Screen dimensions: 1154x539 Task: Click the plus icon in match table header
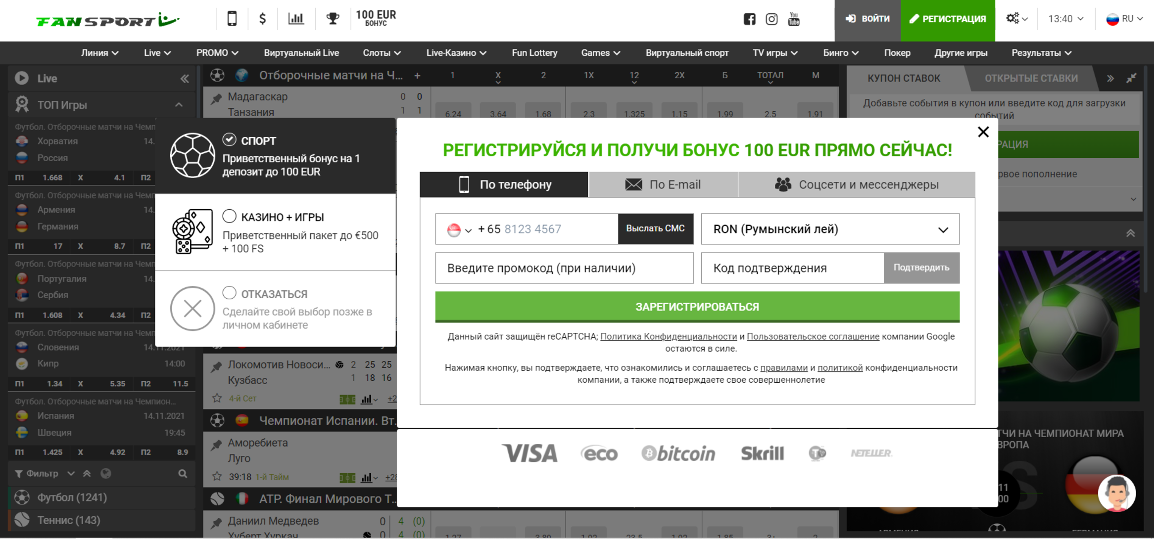[x=417, y=76]
